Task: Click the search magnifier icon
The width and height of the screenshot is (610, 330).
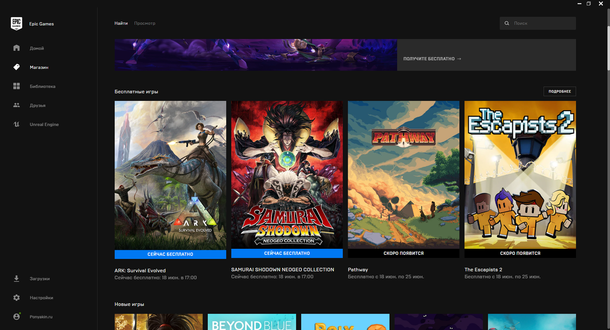Action: pyautogui.click(x=507, y=23)
